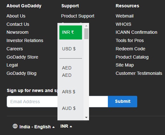Visit the Careers link
The width and height of the screenshot is (165, 135).
(15, 49)
